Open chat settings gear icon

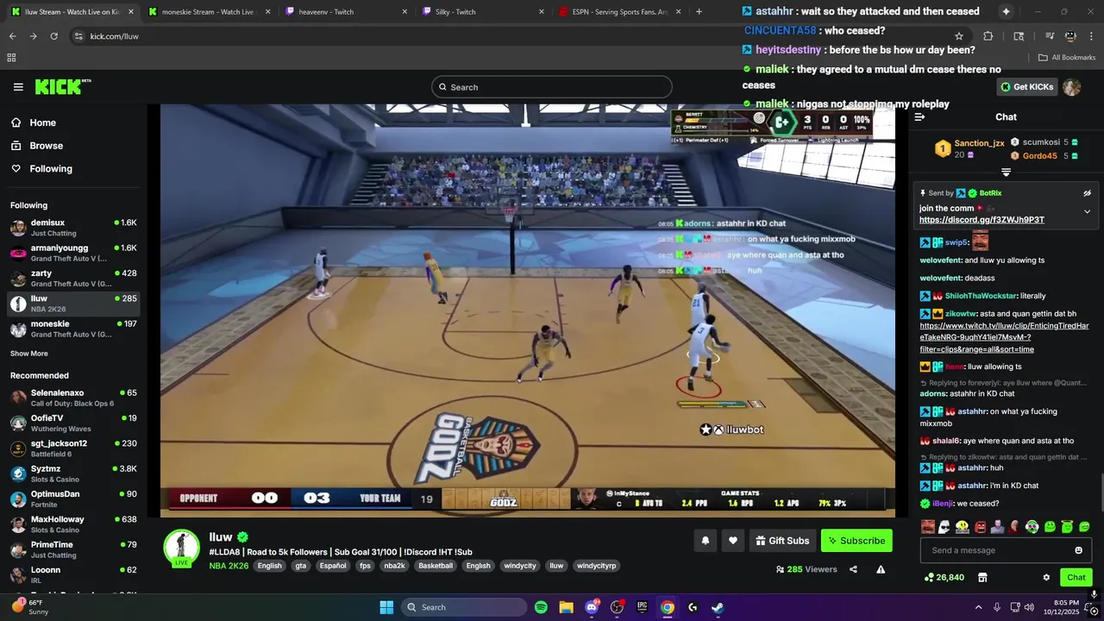point(1046,577)
